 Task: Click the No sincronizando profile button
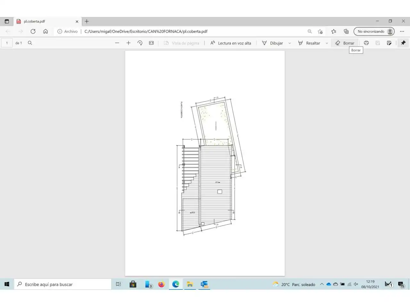[374, 31]
